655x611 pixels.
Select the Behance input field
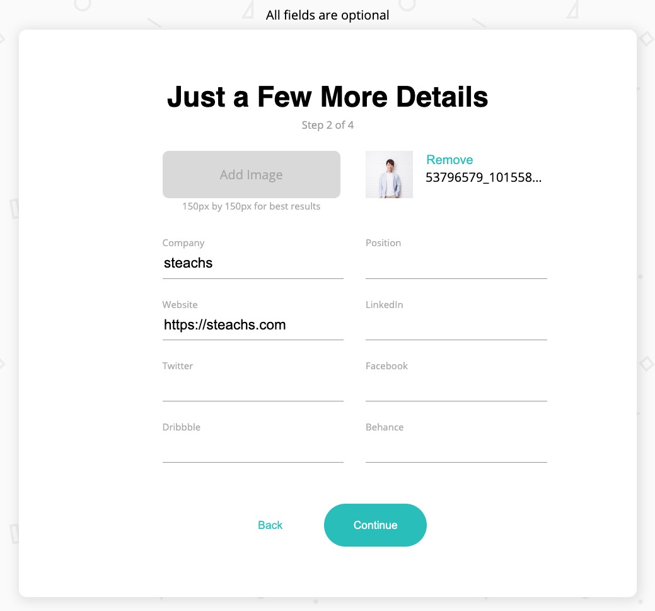click(x=456, y=448)
